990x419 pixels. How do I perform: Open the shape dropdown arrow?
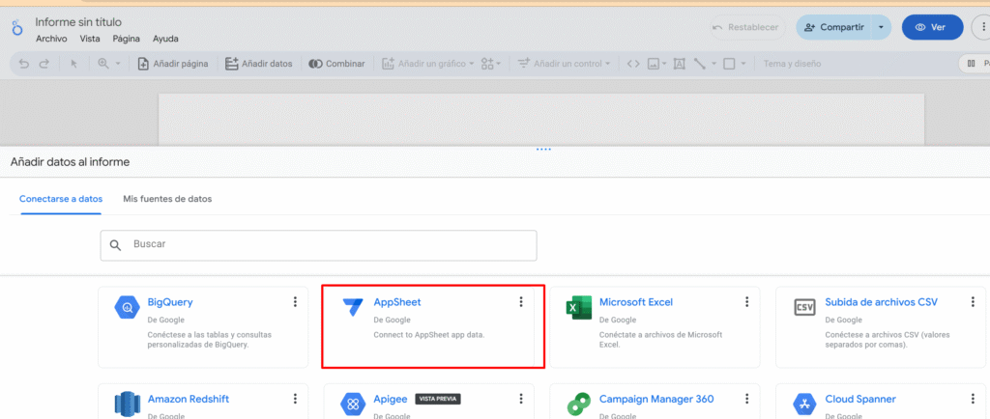[743, 64]
